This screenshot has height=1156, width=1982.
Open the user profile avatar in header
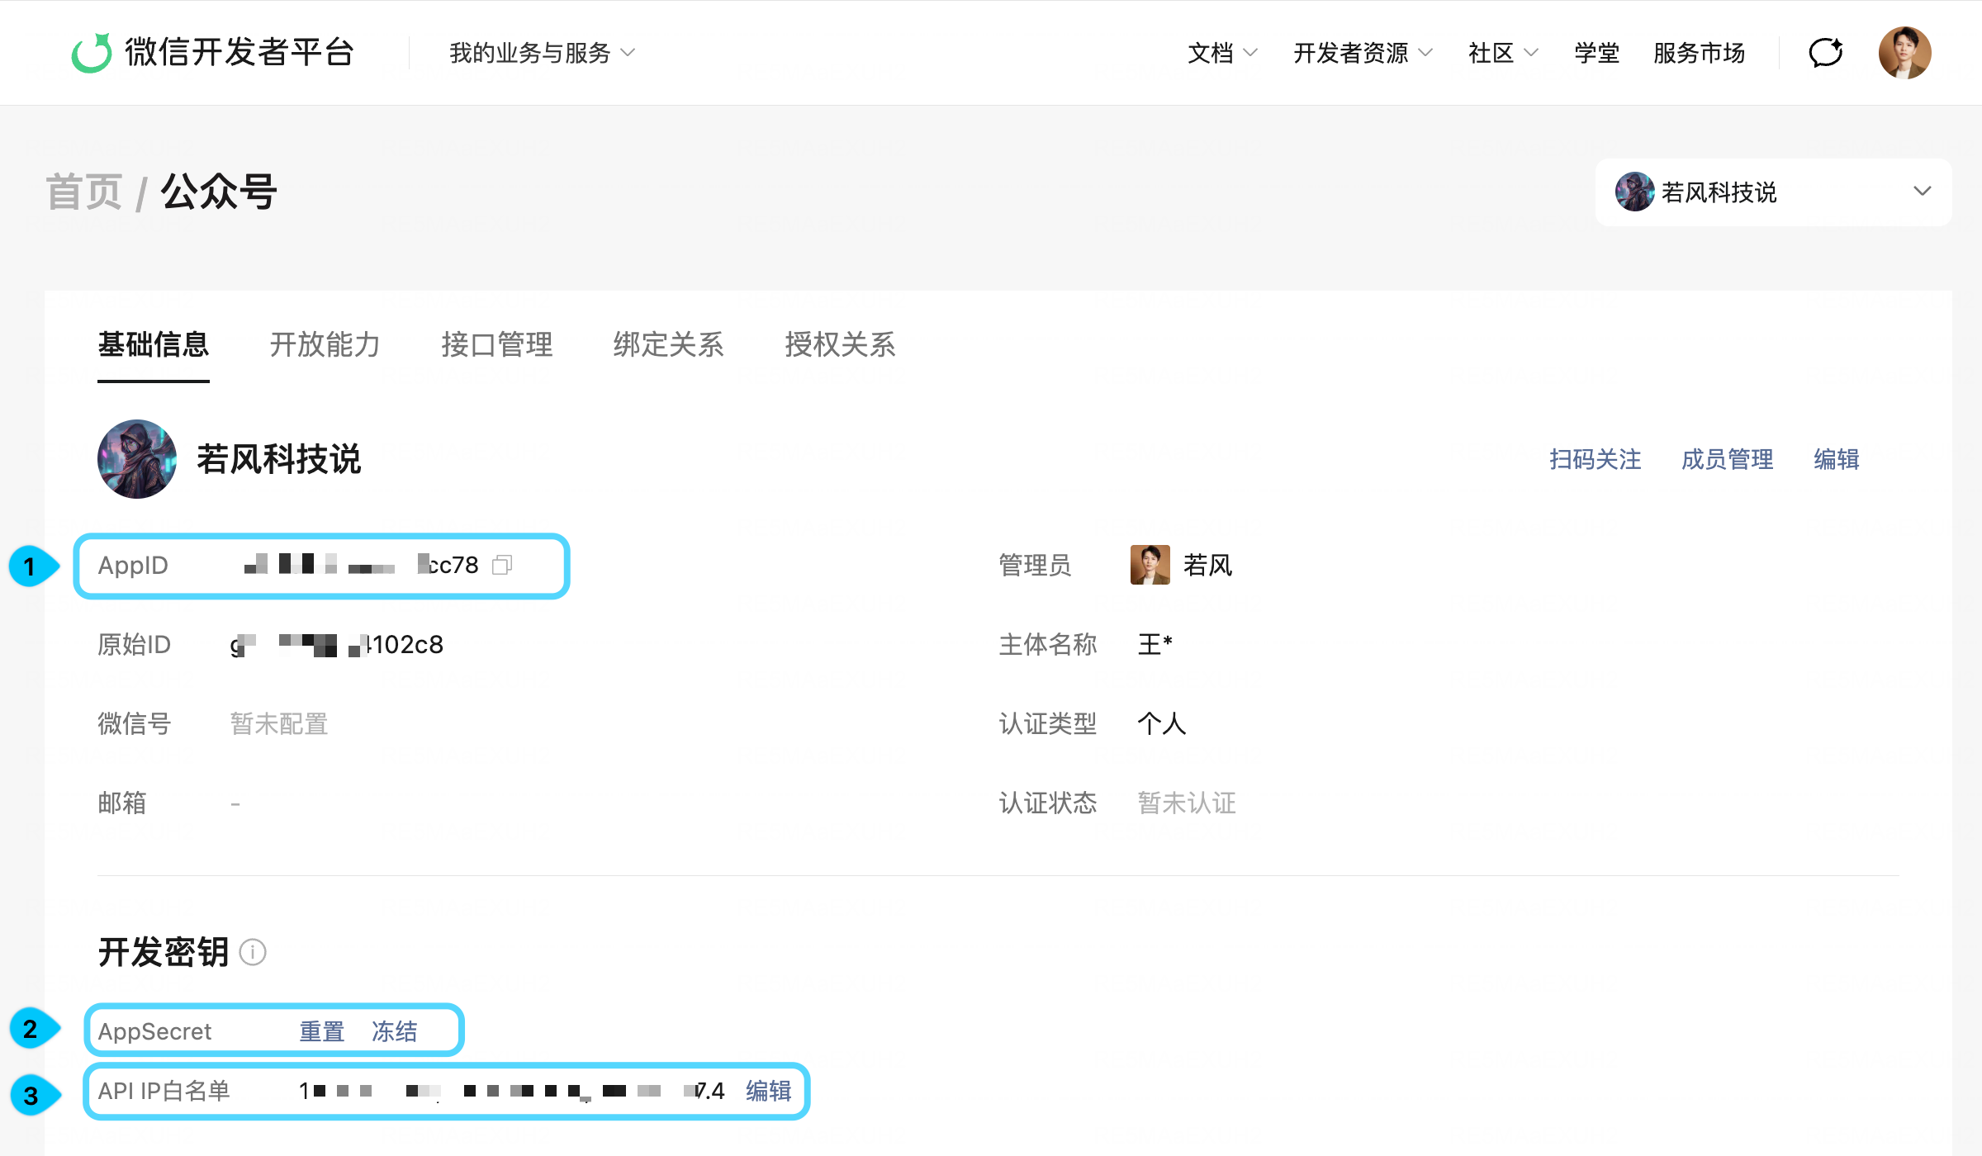coord(1904,53)
